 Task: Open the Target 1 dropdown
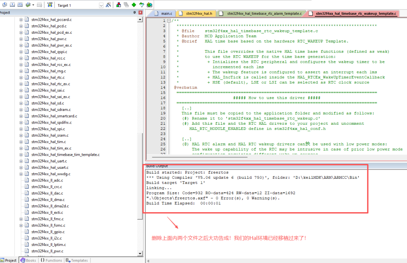click(x=101, y=5)
